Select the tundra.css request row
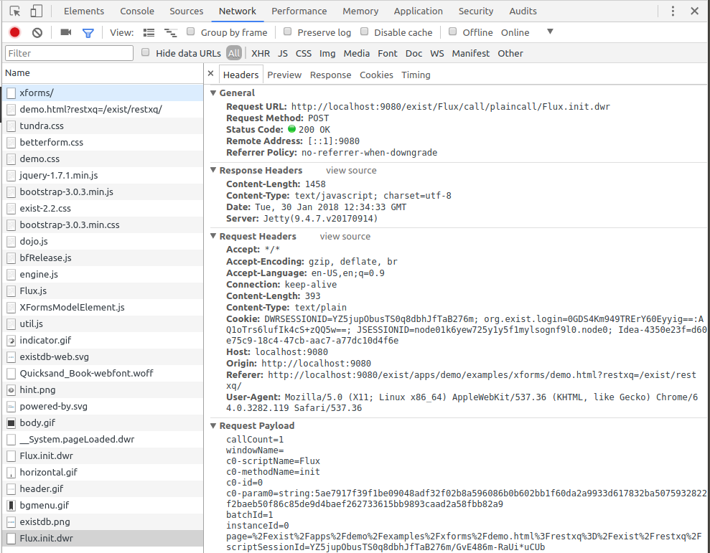 [103, 126]
